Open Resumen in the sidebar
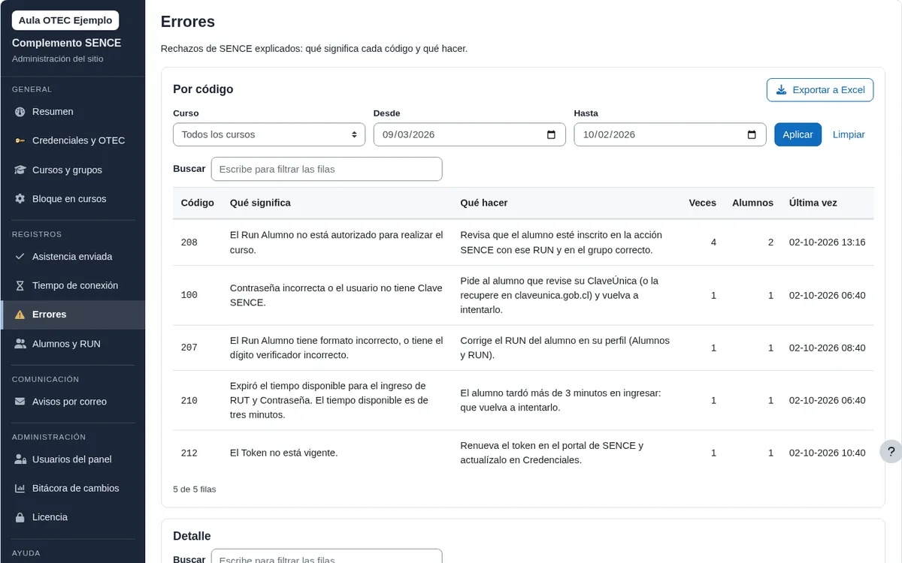The image size is (902, 563). tap(73, 112)
